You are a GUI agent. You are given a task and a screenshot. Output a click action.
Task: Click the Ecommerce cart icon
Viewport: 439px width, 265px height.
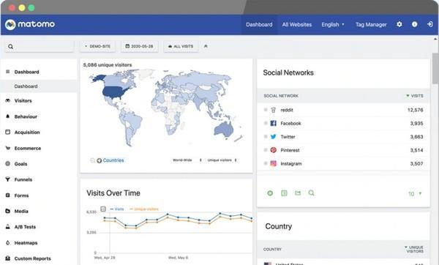8,148
